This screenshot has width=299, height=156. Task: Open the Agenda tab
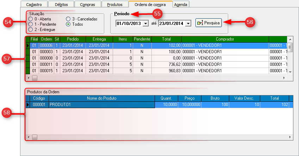pyautogui.click(x=181, y=4)
